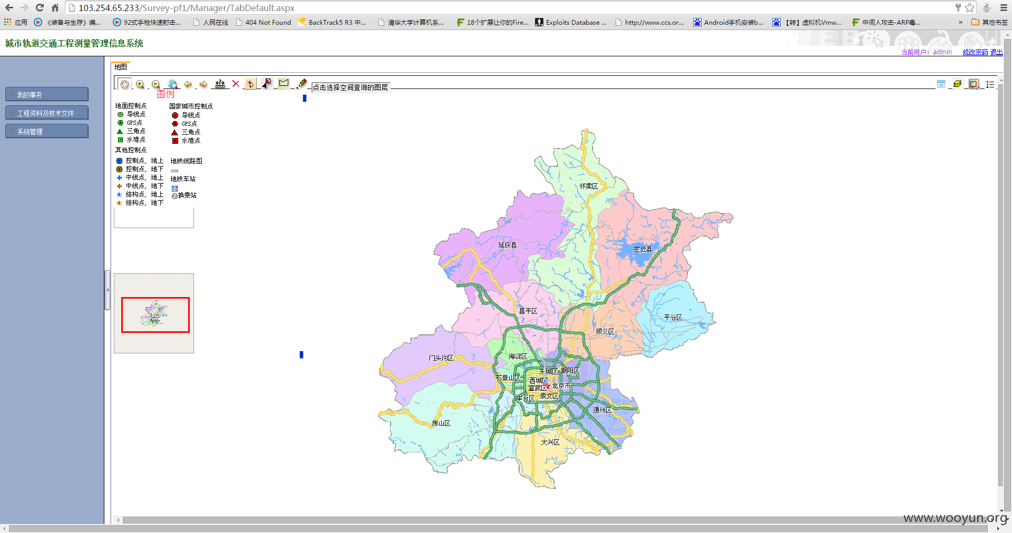Open the BackTrack5 R3 bookmark
This screenshot has height=533, width=1012.
tap(332, 22)
